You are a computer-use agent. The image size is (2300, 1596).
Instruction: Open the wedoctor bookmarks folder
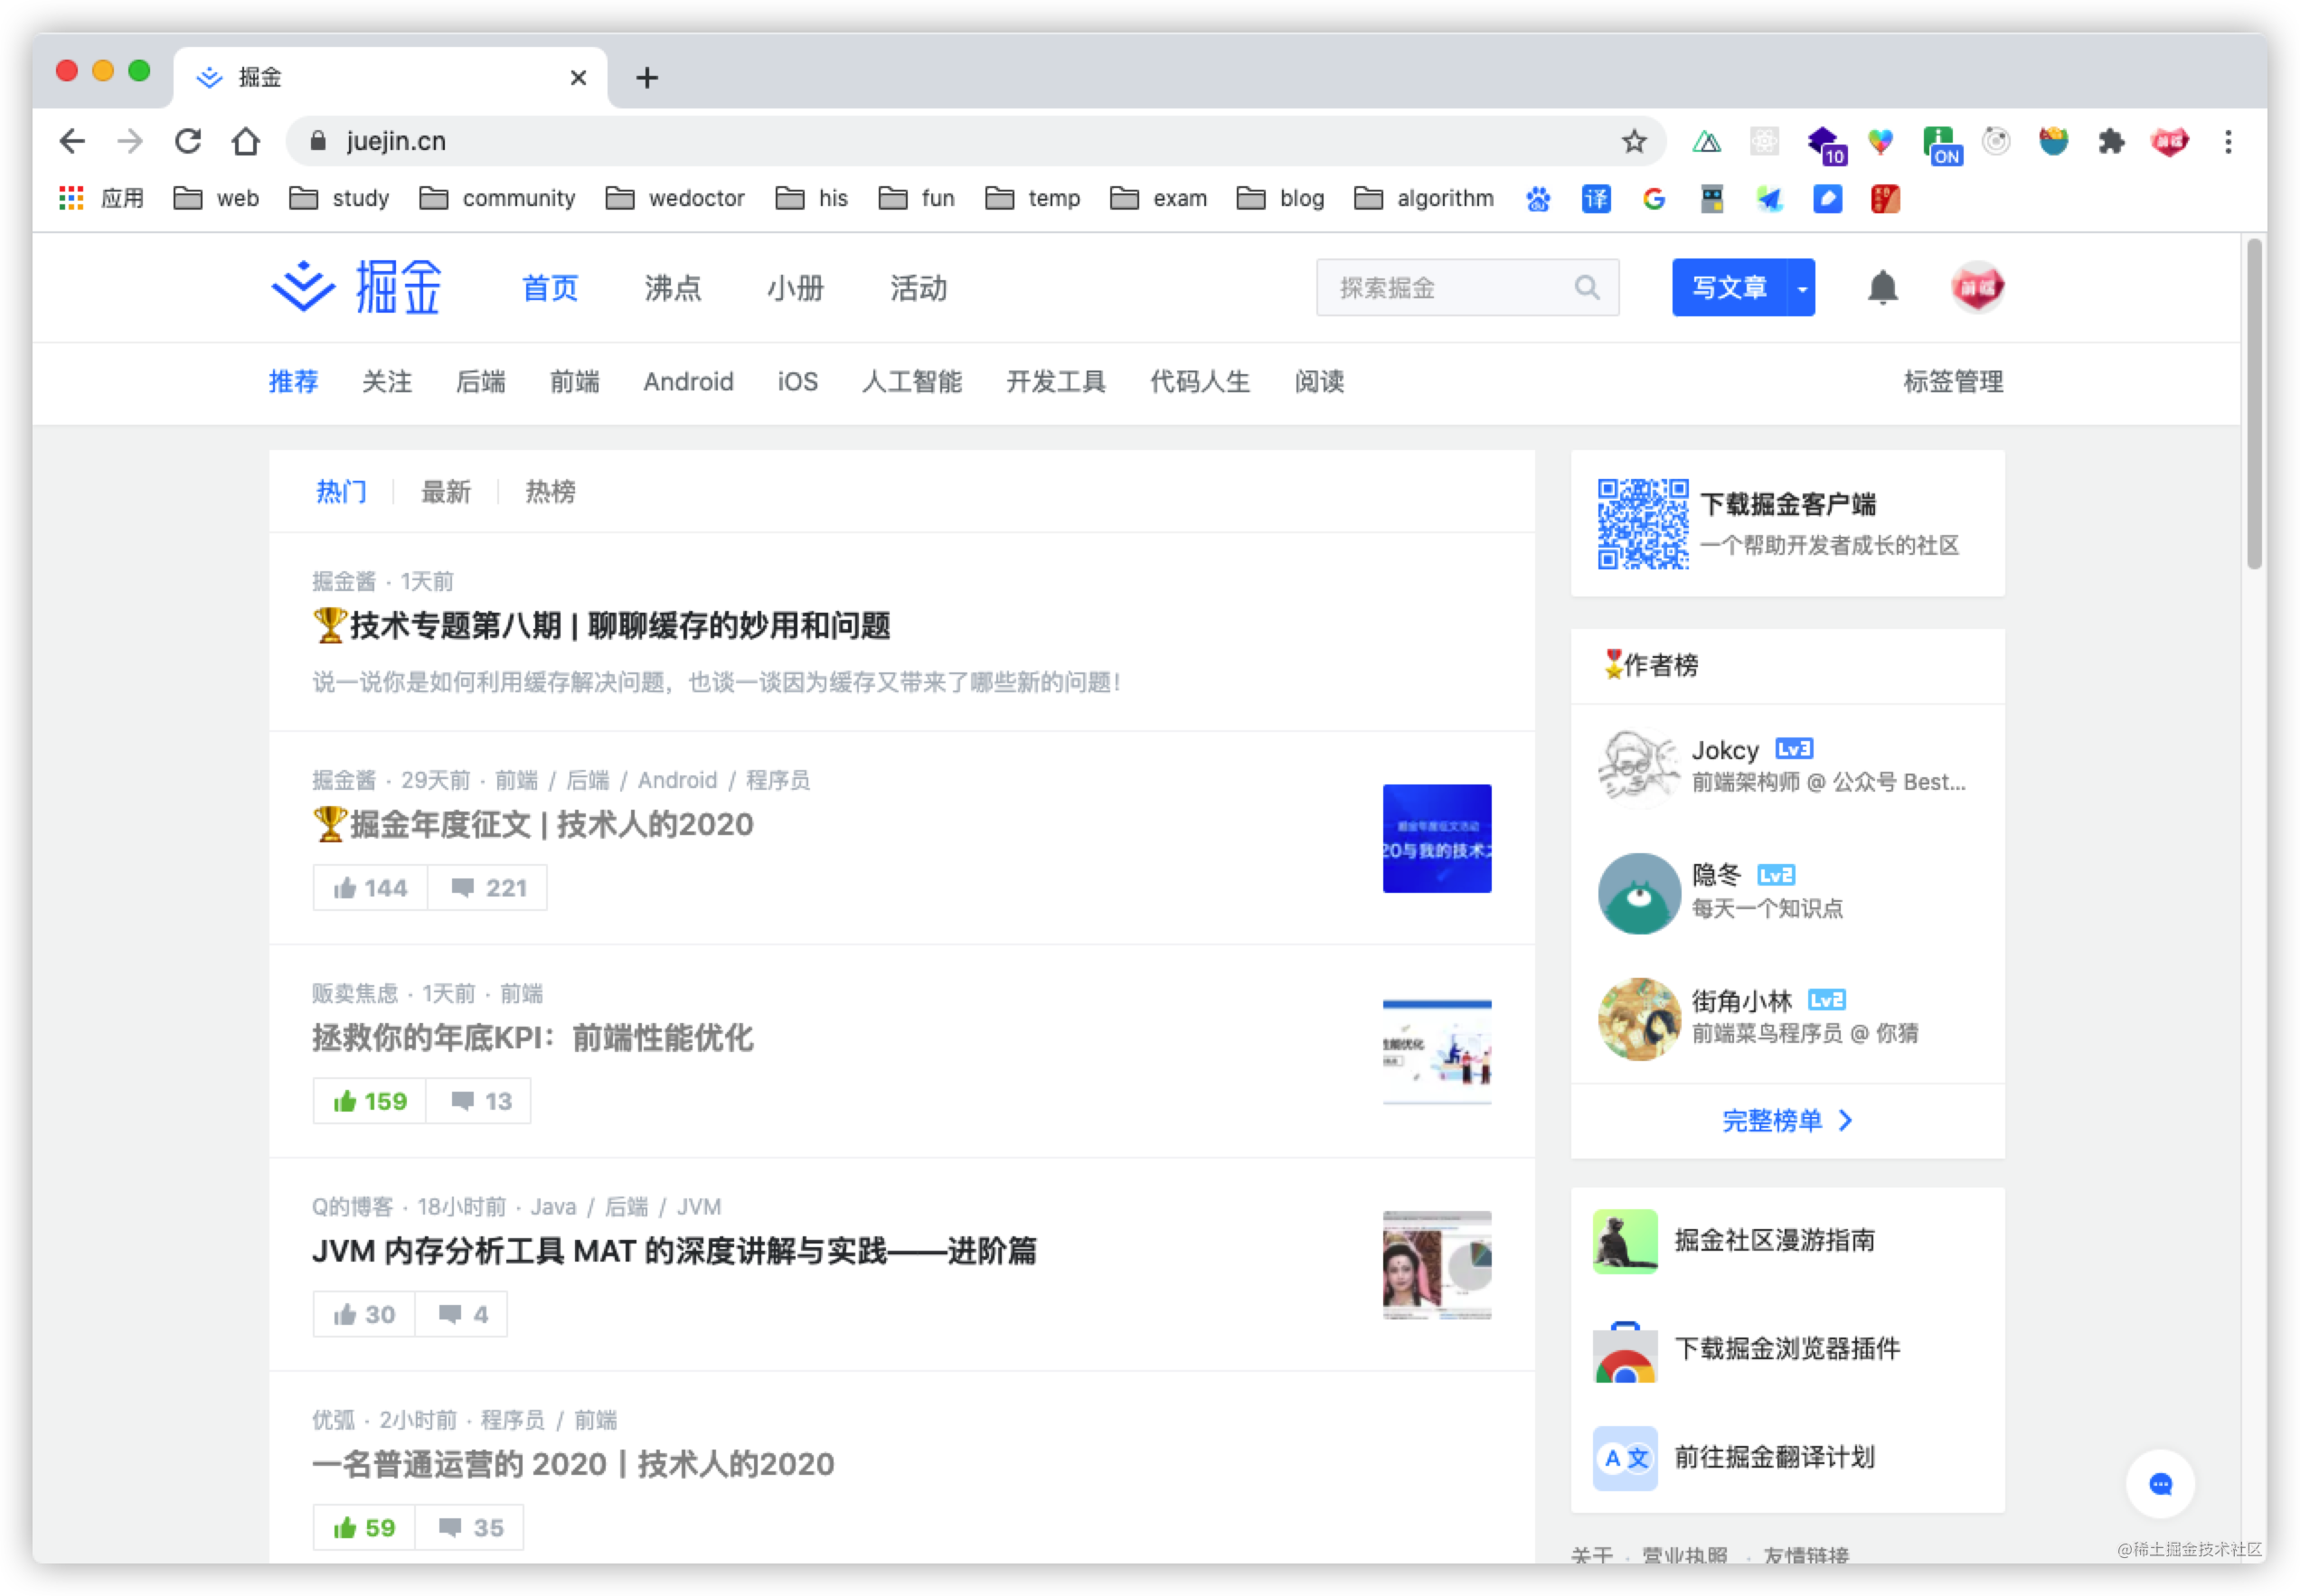tap(675, 198)
